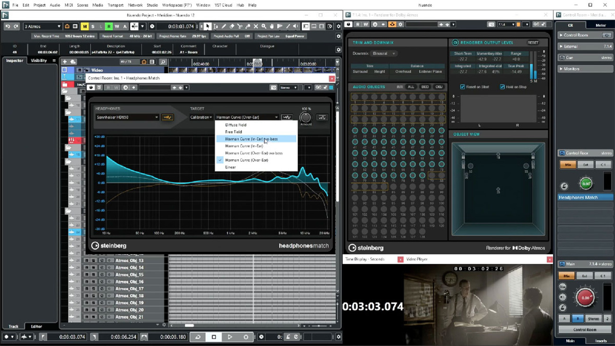The image size is (615, 346).
Task: Click the BED filter button in Audio Objects
Action: 425,87
